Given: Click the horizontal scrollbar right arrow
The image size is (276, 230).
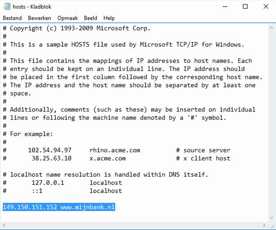Looking at the screenshot, I should click(265, 225).
